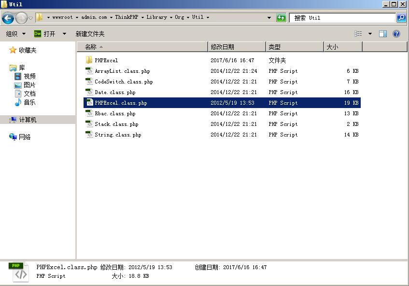The image size is (409, 286).
Task: Expand dropdown arrow after Util breadcrumb
Action: [x=208, y=17]
